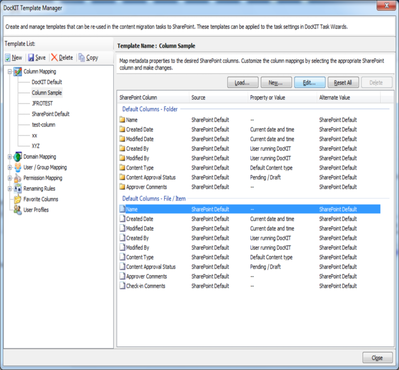Expand the Renaming Rules tree node
The height and width of the screenshot is (370, 399).
pos(10,188)
